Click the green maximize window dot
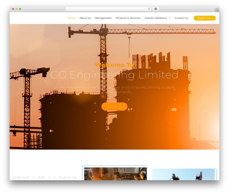Image resolution: width=229 pixels, height=194 pixels. 20,9
